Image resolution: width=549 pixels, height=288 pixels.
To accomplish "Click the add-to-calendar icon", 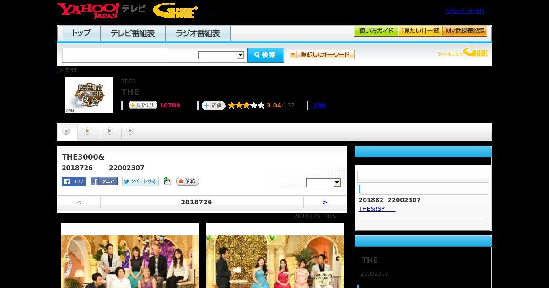I will point(167,181).
